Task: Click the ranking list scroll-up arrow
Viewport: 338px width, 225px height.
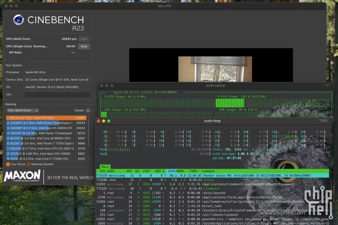Action: (x=88, y=117)
